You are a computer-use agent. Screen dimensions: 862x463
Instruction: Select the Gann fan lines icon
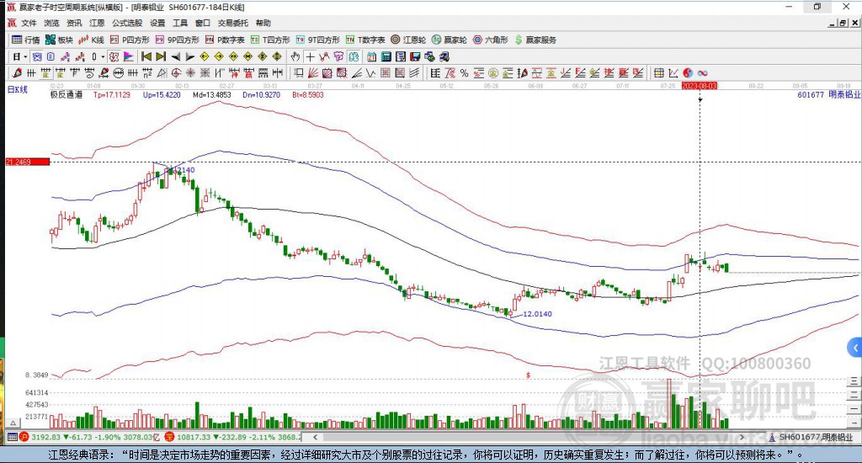click(x=313, y=72)
